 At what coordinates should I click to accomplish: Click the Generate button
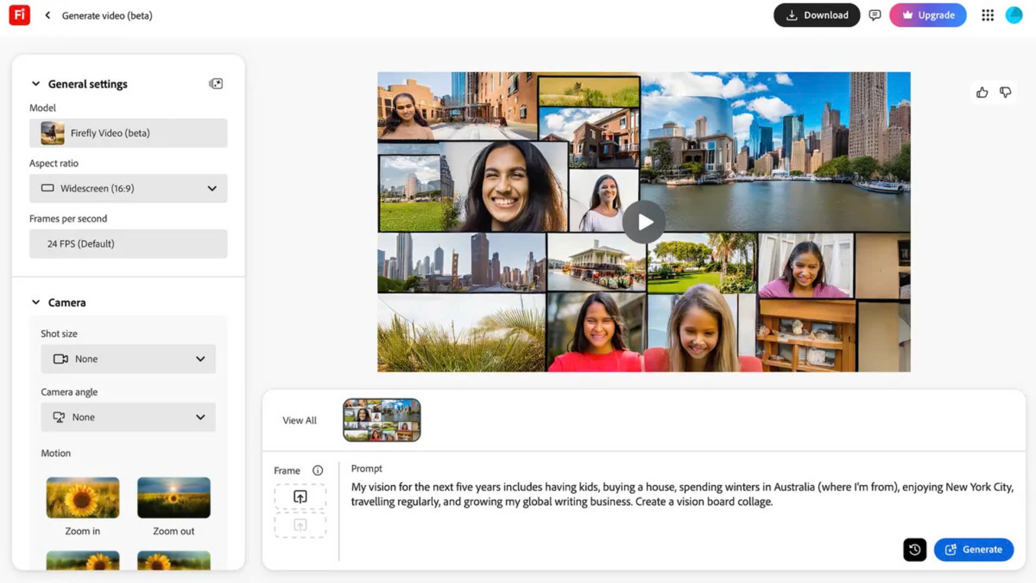tap(973, 550)
